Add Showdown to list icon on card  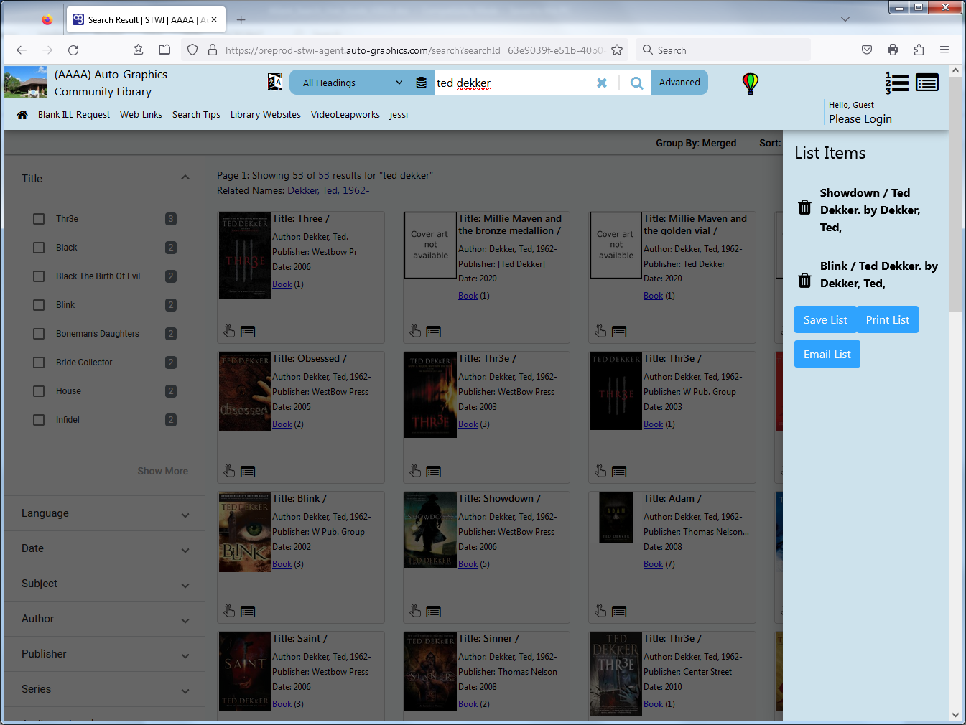434,612
